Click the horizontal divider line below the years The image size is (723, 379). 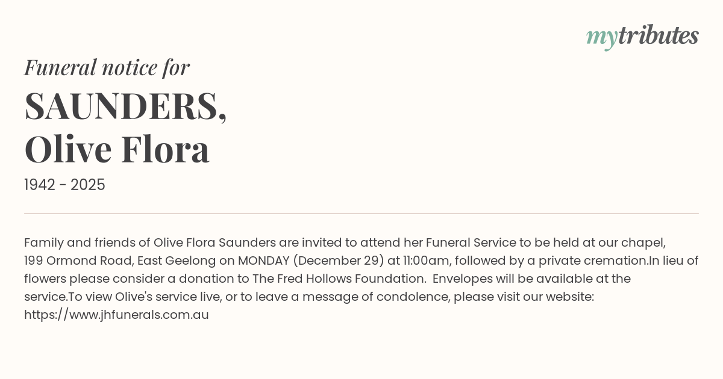361,214
